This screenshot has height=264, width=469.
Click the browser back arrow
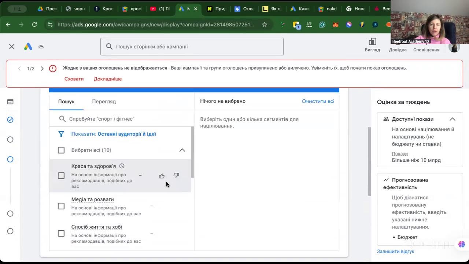point(8,25)
